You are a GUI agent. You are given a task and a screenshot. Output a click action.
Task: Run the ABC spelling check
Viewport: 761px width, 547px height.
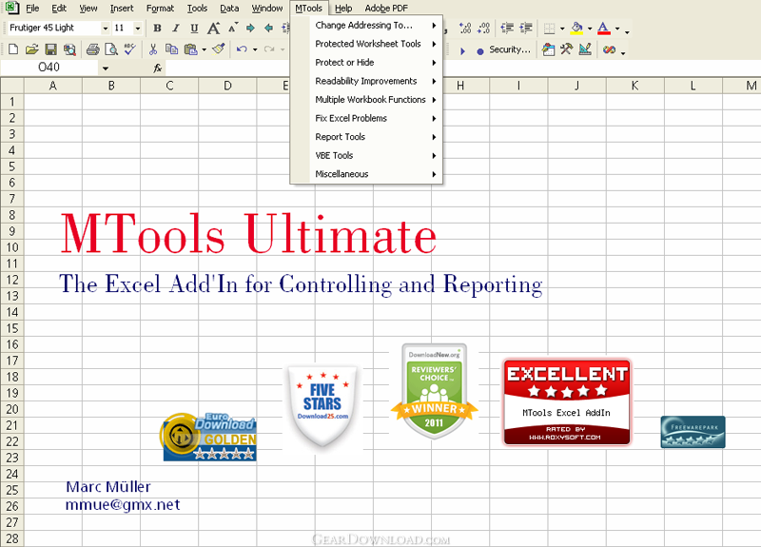129,49
